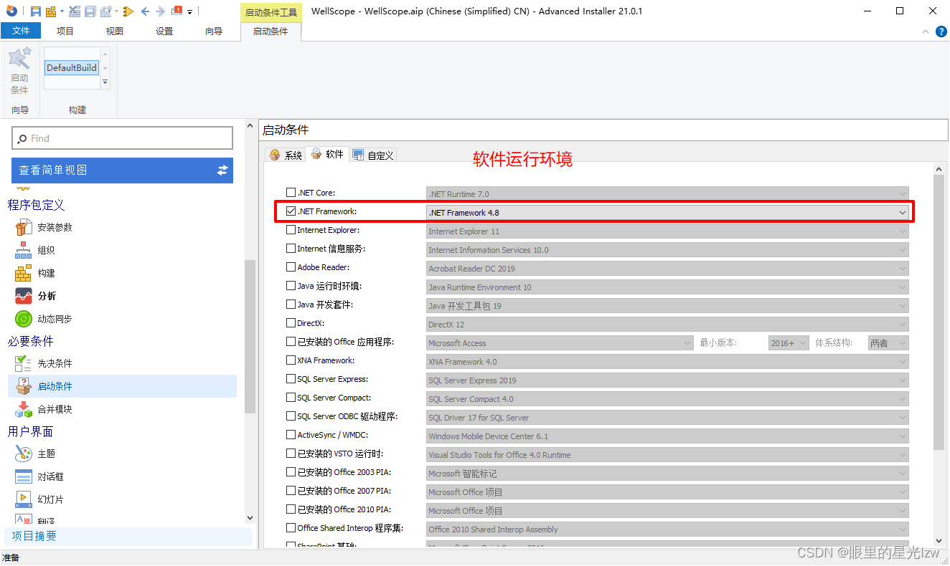Screen dimensions: 950x566
Task: Enable the Internet 信息服务 checkbox
Action: pyautogui.click(x=291, y=249)
